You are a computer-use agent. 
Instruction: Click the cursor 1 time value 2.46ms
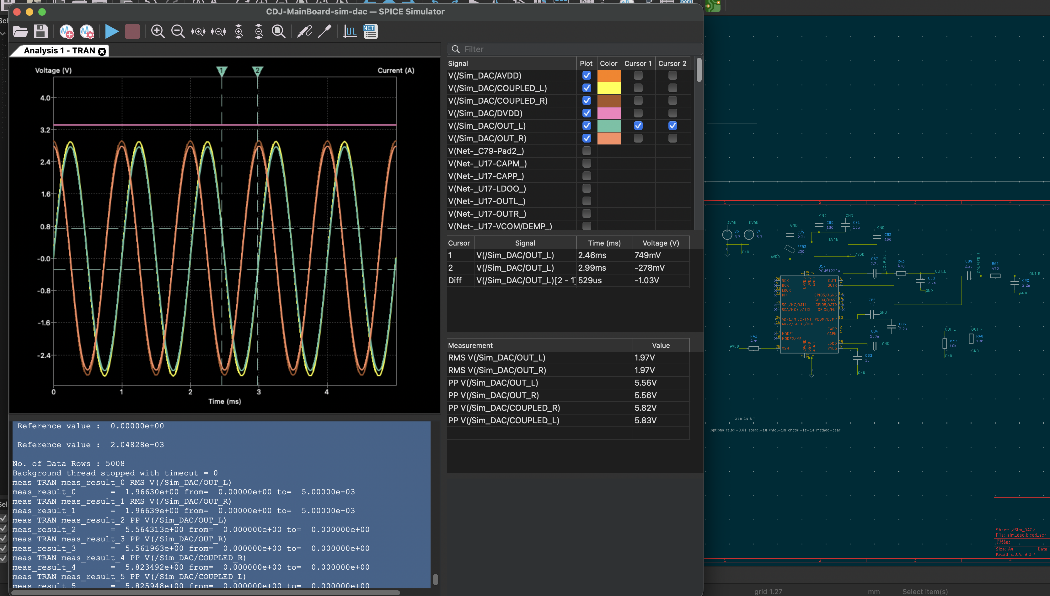click(592, 255)
